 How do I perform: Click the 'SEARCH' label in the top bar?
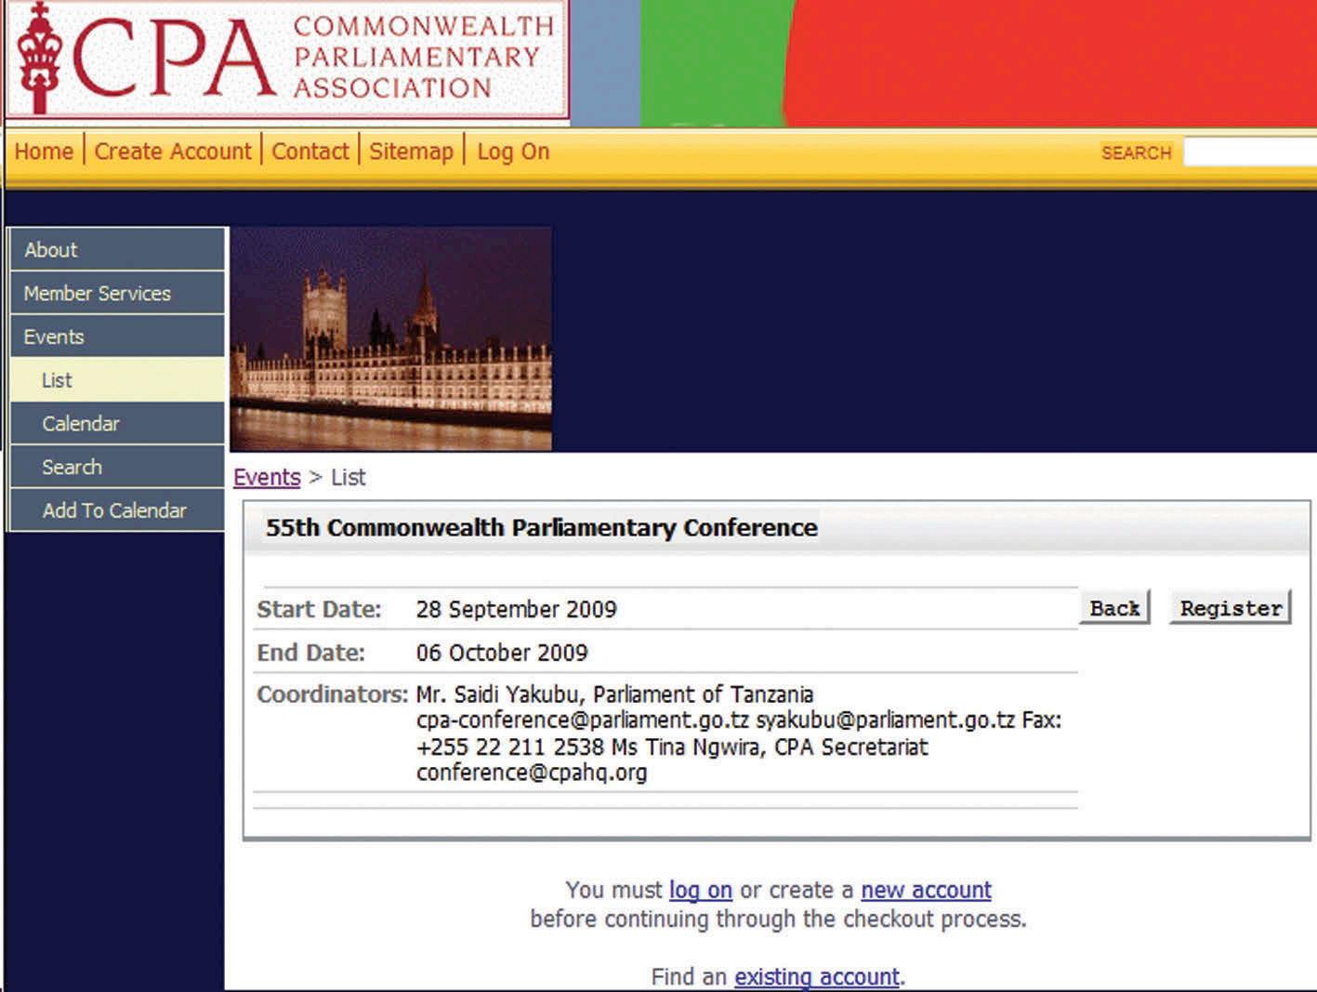[x=1136, y=152]
